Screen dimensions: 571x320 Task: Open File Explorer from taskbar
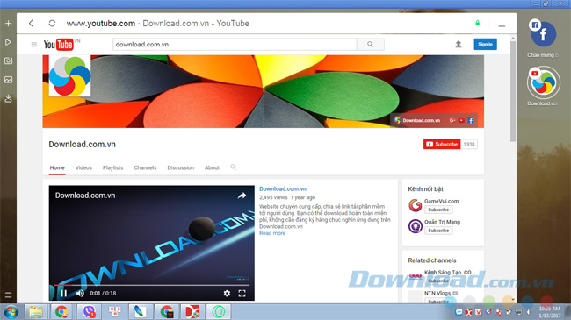pyautogui.click(x=36, y=312)
